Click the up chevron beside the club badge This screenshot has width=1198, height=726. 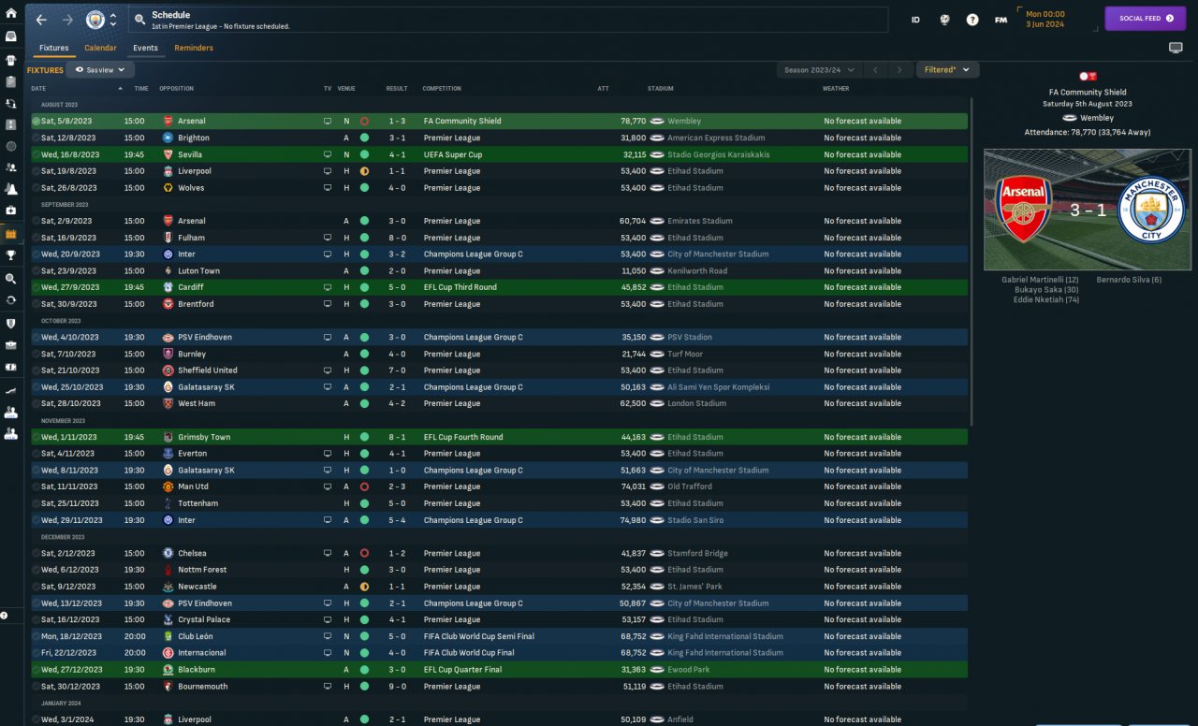click(113, 16)
